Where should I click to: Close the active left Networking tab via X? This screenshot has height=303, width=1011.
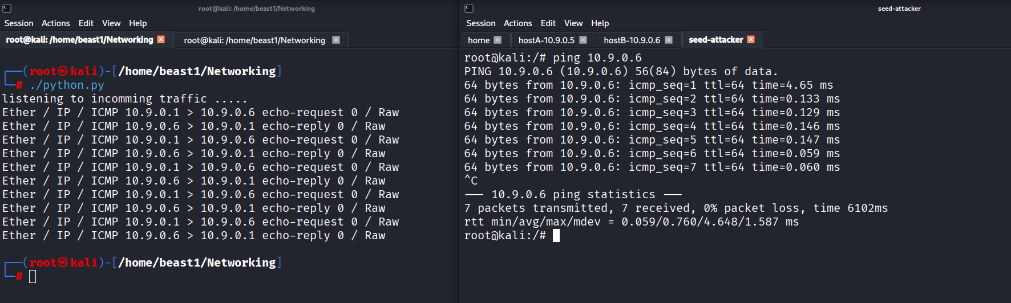coord(161,39)
